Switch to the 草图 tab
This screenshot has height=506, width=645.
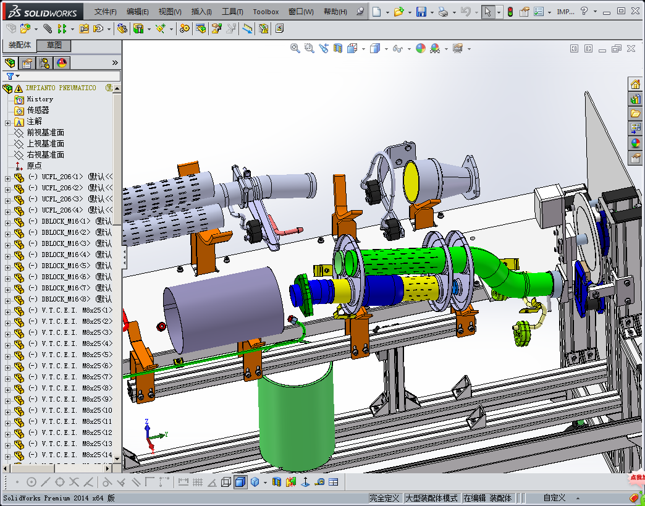click(x=54, y=46)
